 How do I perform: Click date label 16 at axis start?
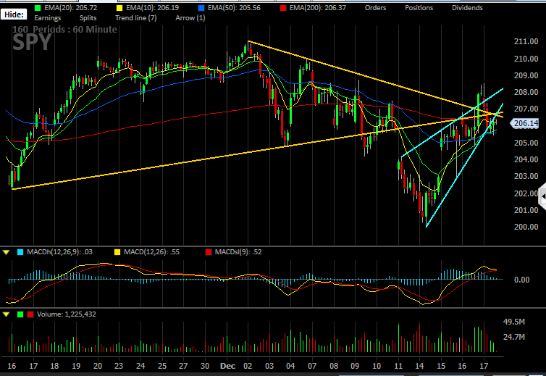pyautogui.click(x=12, y=366)
